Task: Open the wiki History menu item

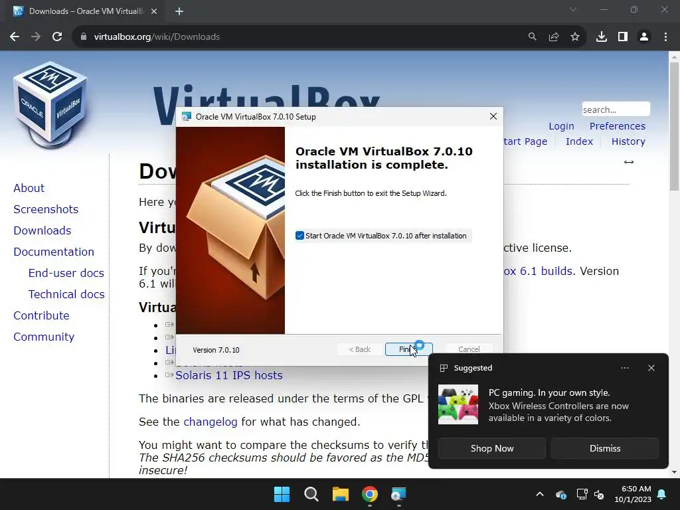Action: click(628, 141)
